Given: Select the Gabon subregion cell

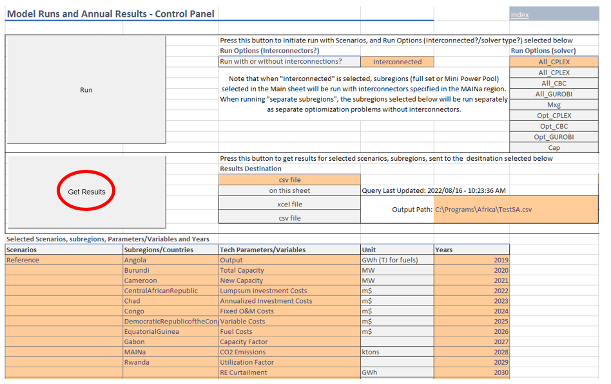Looking at the screenshot, I should pos(171,342).
